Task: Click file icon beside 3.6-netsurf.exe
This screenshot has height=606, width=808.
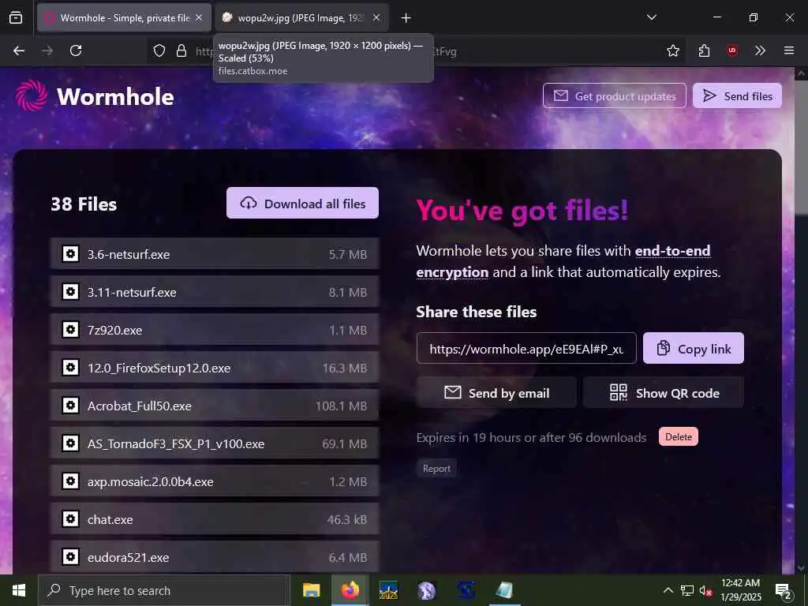Action: (70, 253)
